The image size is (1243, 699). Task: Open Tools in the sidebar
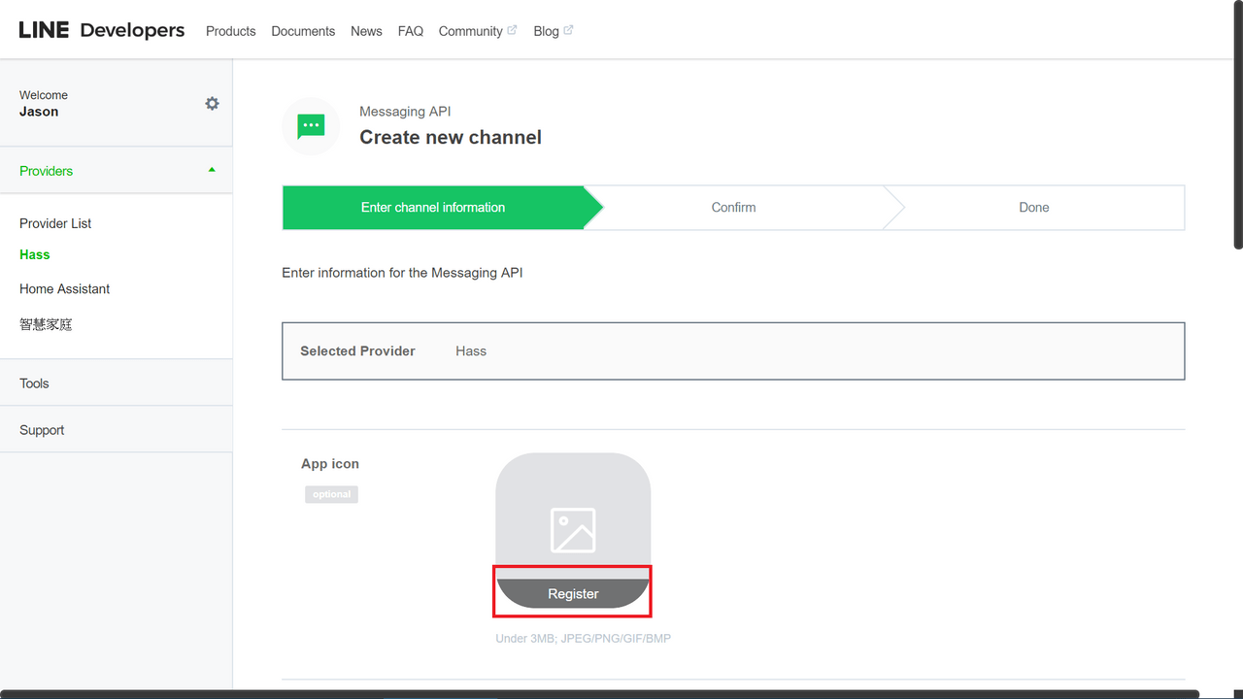(x=34, y=383)
